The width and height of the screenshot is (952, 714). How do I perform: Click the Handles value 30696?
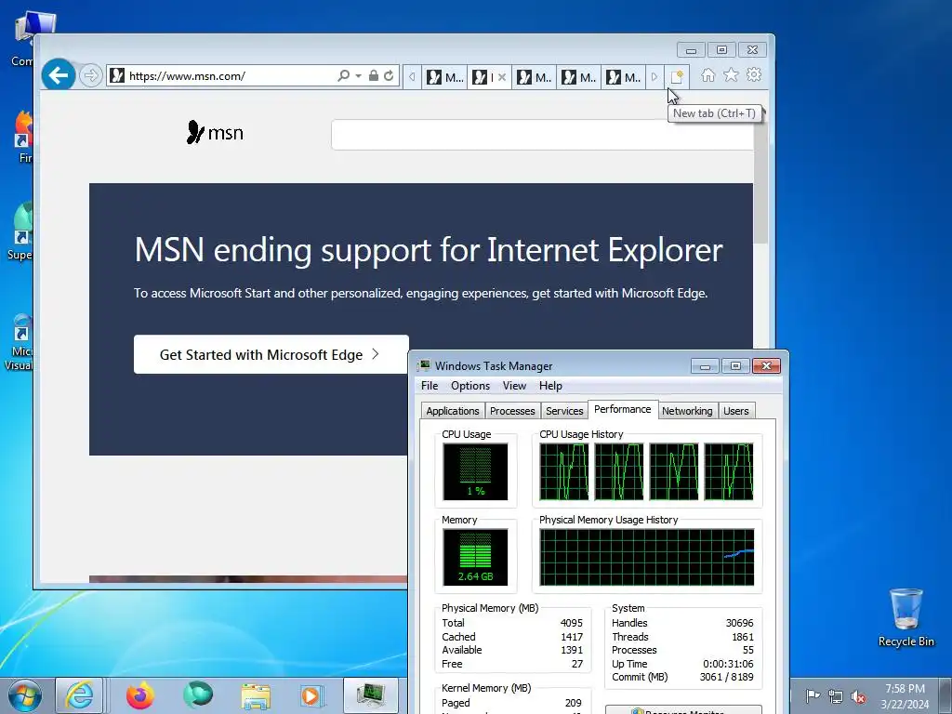point(739,623)
